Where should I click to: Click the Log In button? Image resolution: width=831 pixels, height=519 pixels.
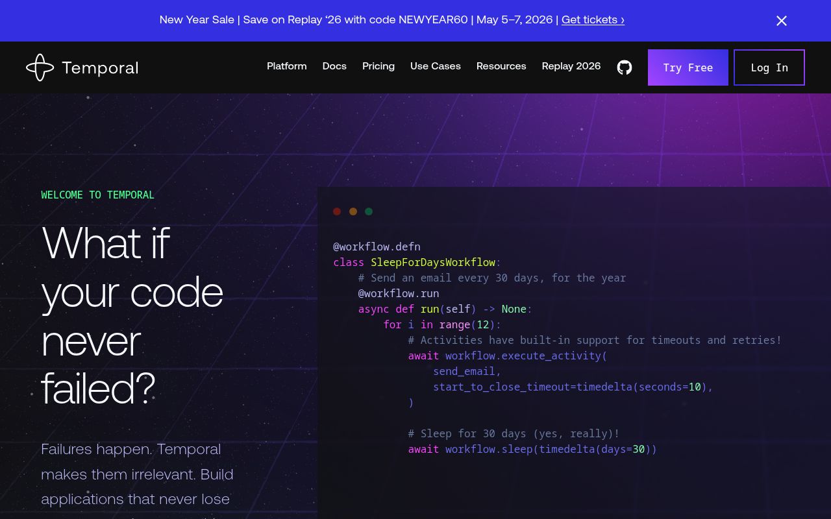pyautogui.click(x=769, y=67)
